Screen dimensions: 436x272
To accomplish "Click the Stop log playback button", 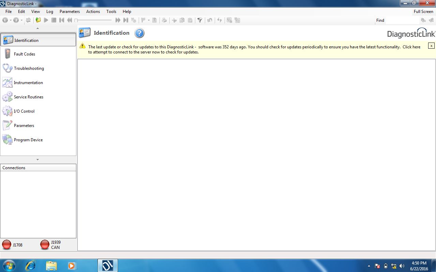I will [54, 20].
